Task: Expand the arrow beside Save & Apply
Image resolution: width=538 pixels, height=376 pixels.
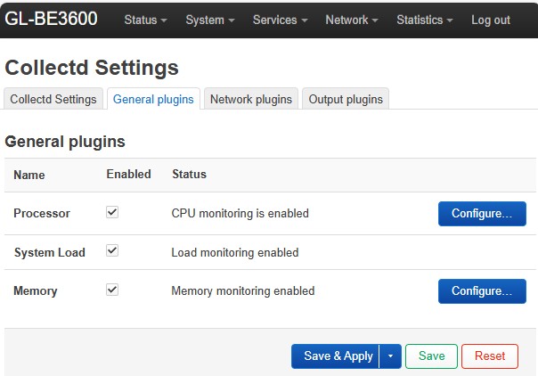Action: click(390, 356)
